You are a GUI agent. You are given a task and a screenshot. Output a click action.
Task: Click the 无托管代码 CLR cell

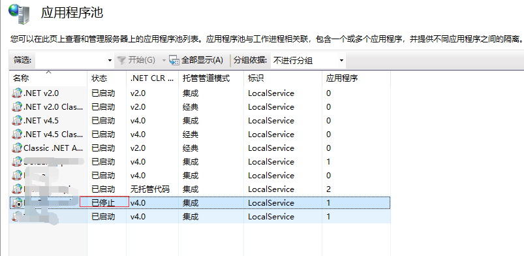[x=150, y=189]
